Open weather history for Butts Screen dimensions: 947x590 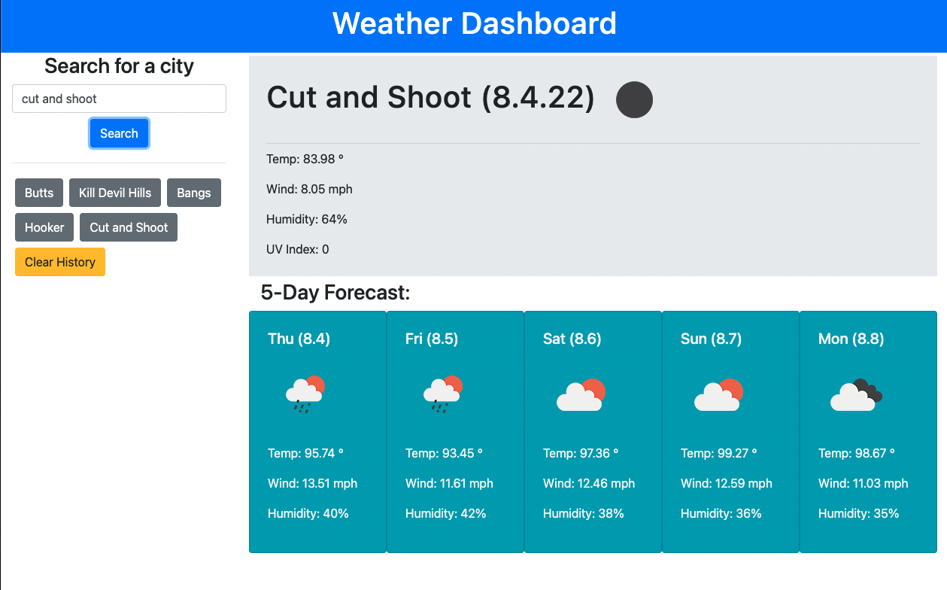tap(38, 193)
